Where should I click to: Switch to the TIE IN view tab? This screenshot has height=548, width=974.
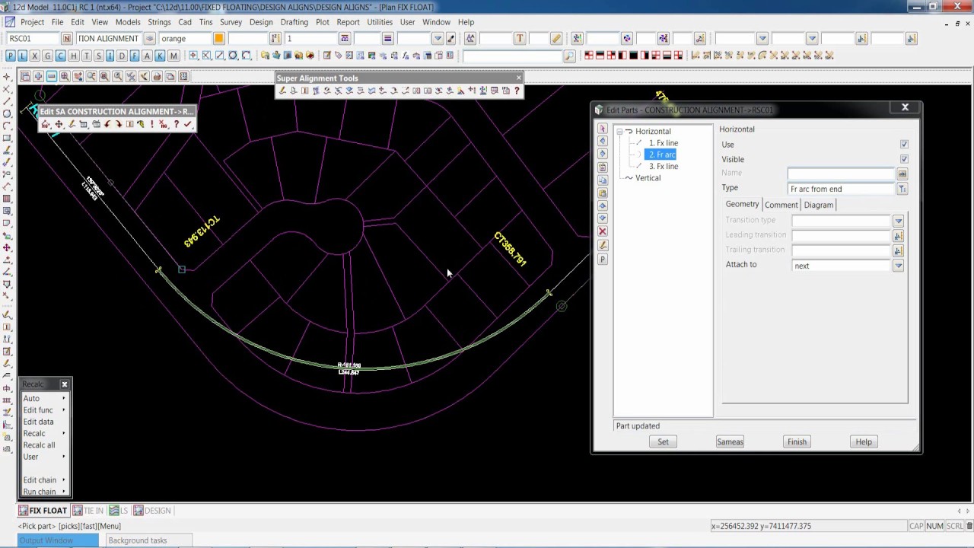coord(89,511)
